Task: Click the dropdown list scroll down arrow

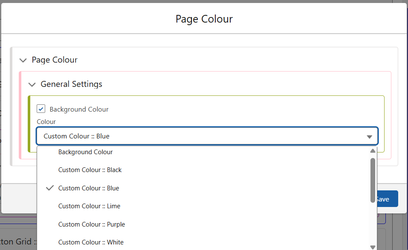Action: (x=373, y=247)
